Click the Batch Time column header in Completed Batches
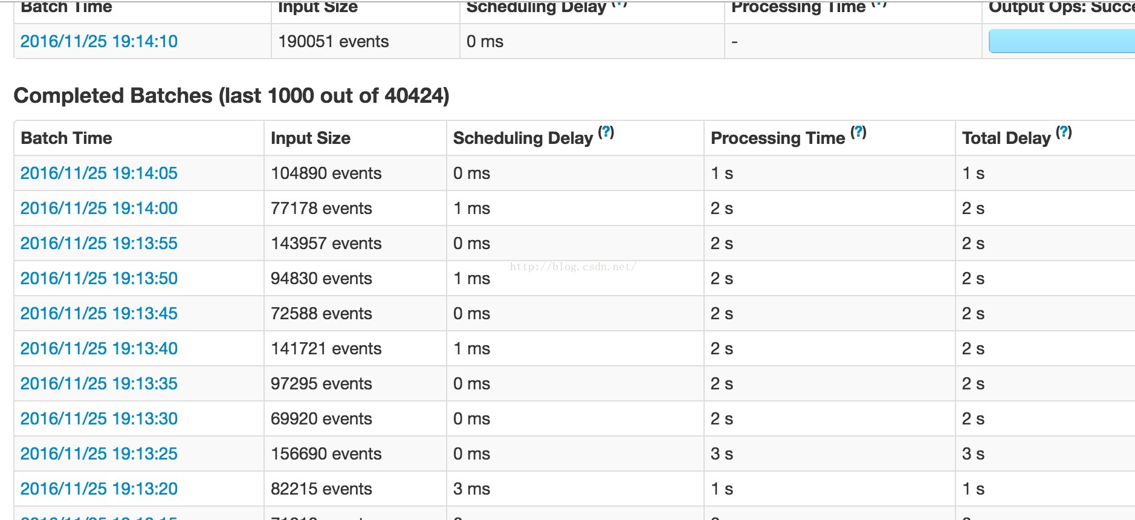 coord(66,138)
